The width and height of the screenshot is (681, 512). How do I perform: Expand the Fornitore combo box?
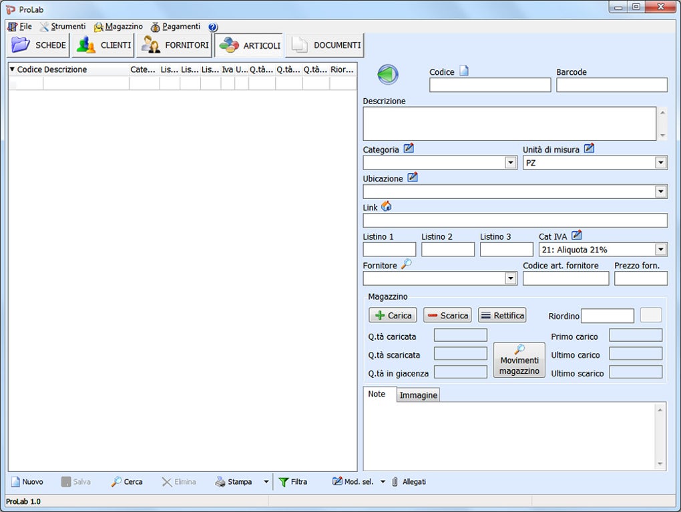pos(511,278)
